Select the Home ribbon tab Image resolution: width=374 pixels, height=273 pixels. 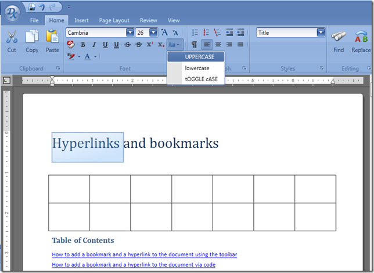point(56,20)
